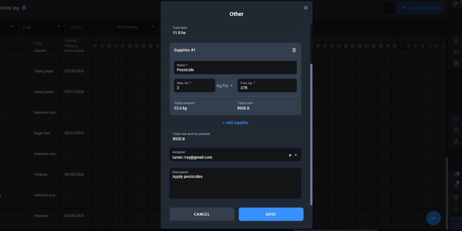Open the map location pin in the sidebar
The width and height of the screenshot is (462, 231).
[x=456, y=41]
